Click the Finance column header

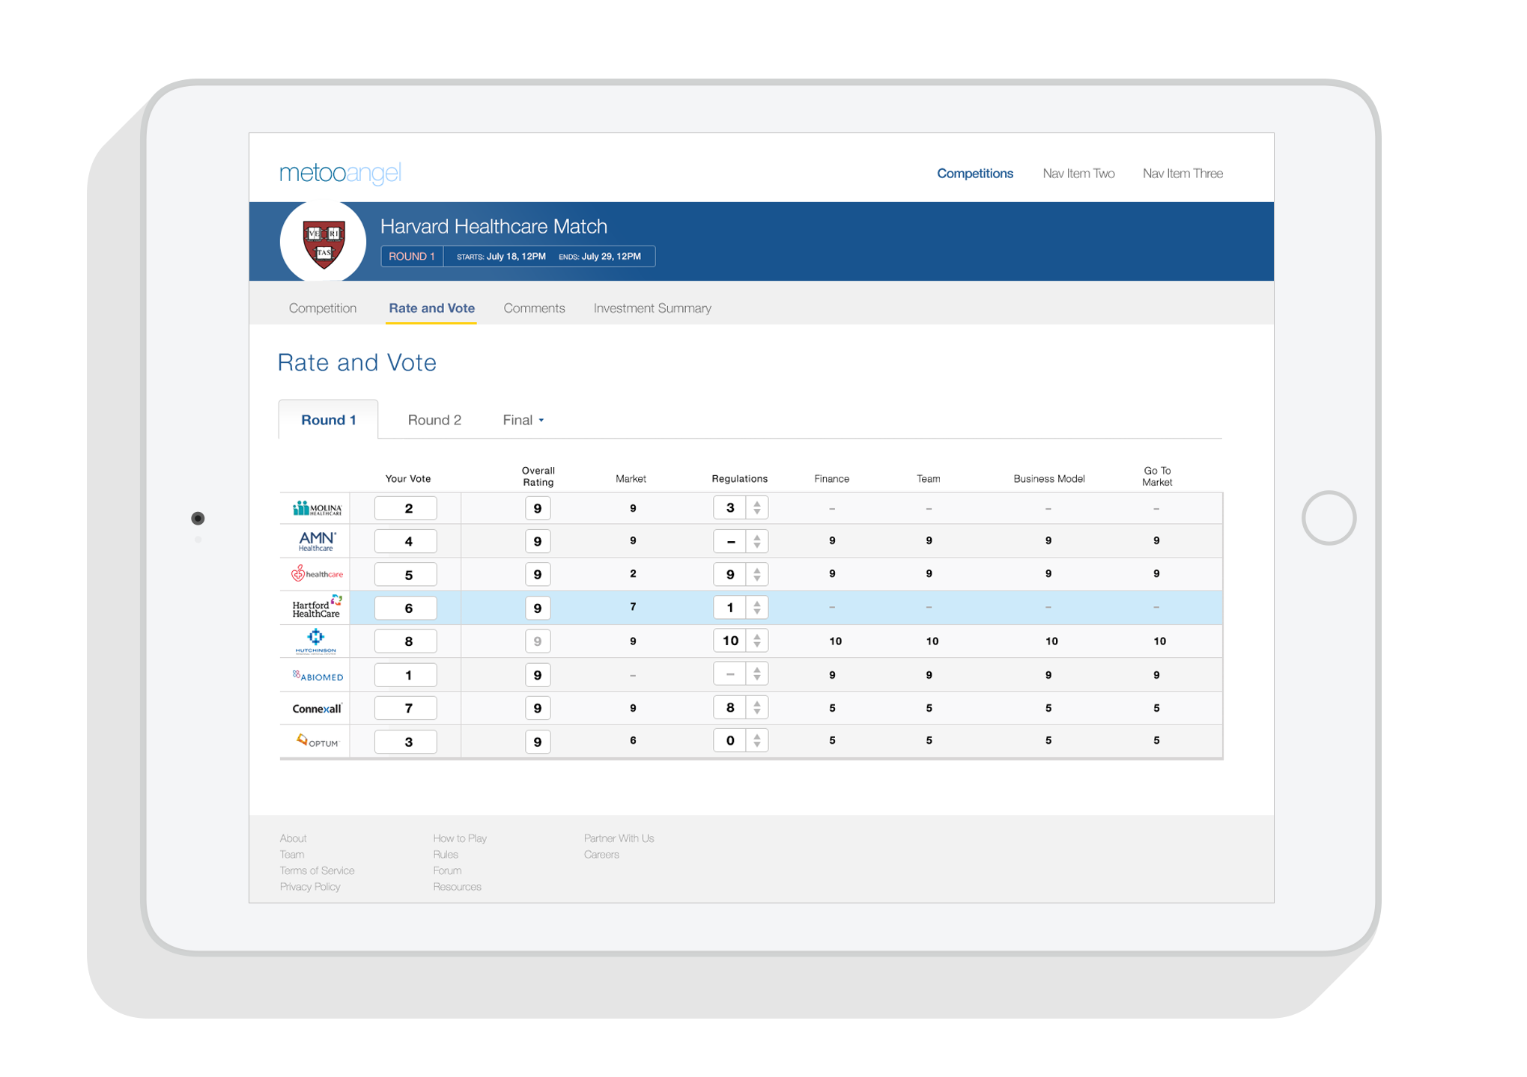[831, 479]
